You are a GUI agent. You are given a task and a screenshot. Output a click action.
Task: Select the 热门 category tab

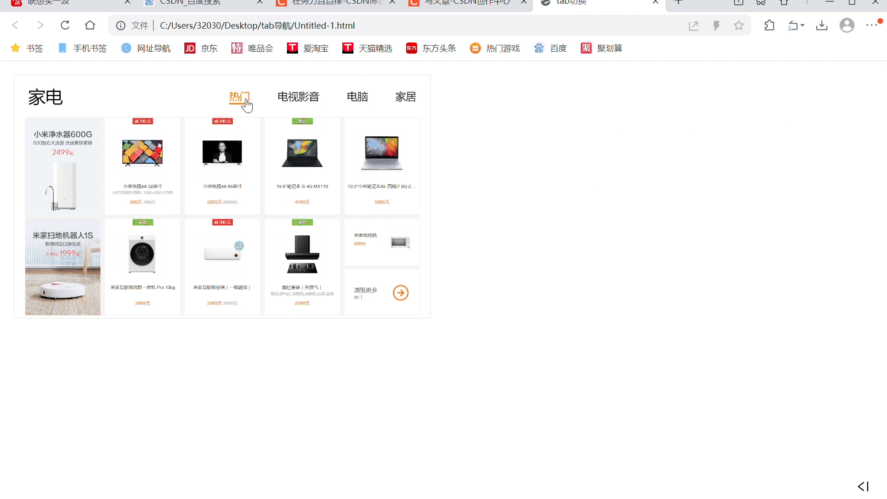coord(239,97)
